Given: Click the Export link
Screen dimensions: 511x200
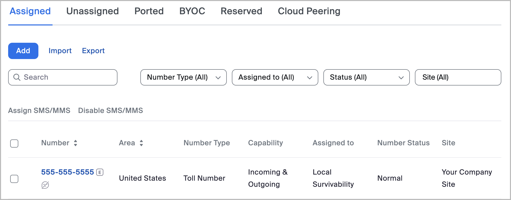Looking at the screenshot, I should click(93, 51).
